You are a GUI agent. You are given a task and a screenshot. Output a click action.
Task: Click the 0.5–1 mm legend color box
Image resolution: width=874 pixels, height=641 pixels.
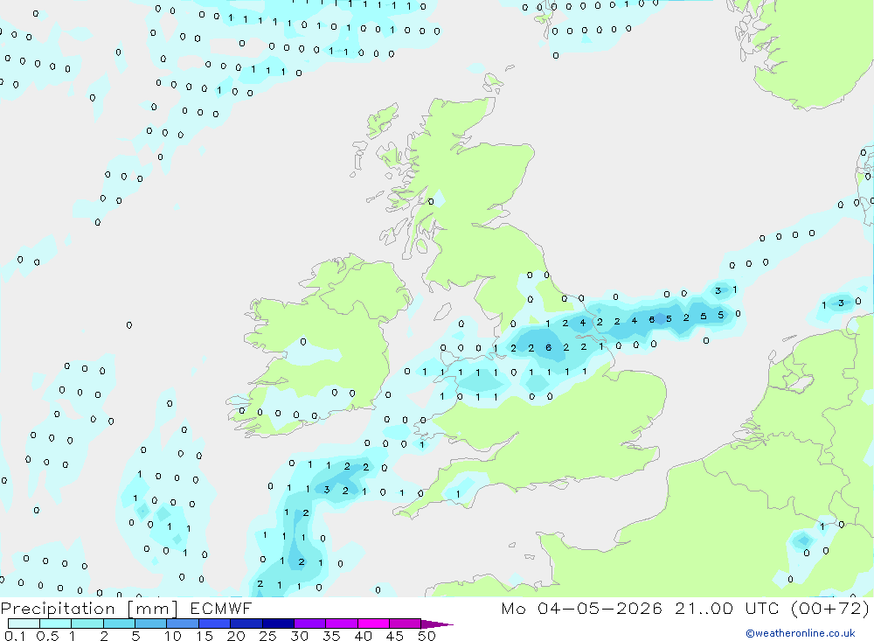55,624
